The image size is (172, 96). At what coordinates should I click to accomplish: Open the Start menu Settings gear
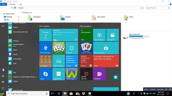[3, 82]
